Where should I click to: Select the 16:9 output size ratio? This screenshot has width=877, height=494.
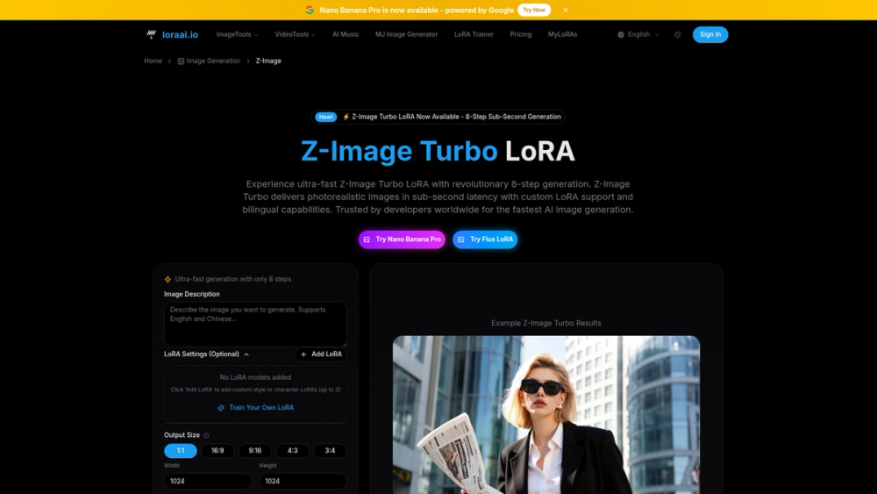point(217,450)
